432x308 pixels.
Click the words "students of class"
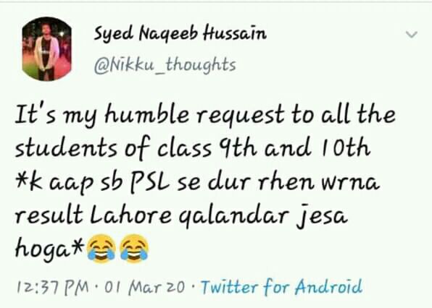point(113,149)
